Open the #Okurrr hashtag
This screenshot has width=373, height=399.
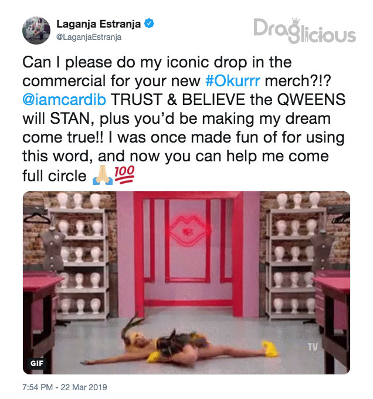[x=233, y=81]
